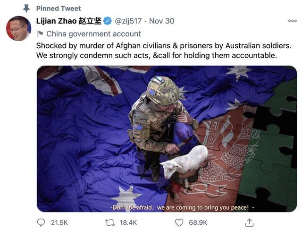The image size is (302, 230).
Task: Click the flag icon by government label
Action: [x=40, y=34]
